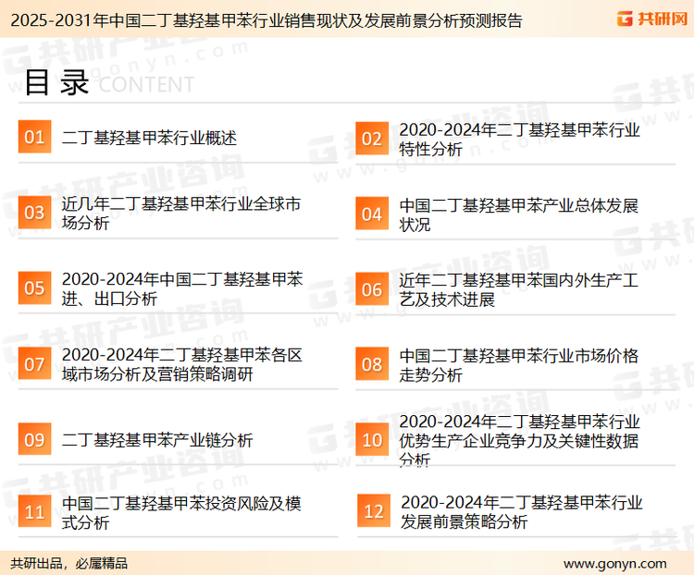
Task: Click the orange 03 number badge
Action: (x=34, y=213)
